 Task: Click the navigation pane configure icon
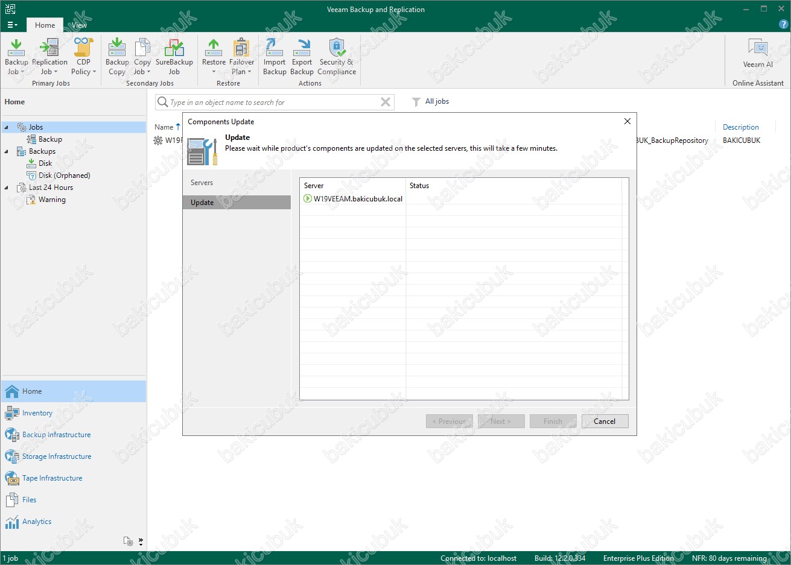pyautogui.click(x=128, y=541)
